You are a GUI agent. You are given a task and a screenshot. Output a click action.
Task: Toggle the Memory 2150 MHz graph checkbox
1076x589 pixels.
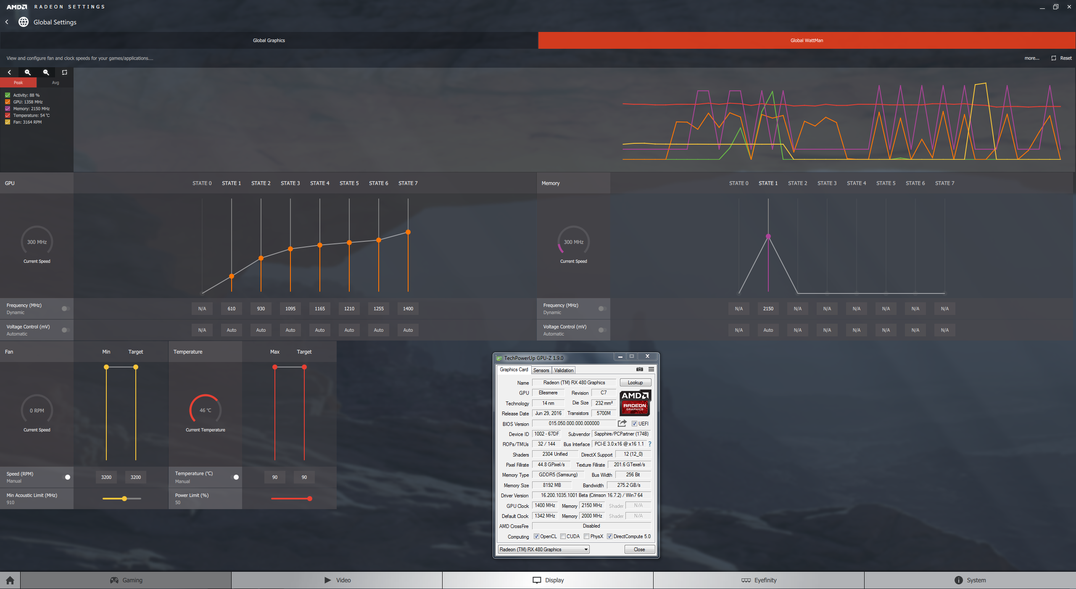[x=8, y=108]
